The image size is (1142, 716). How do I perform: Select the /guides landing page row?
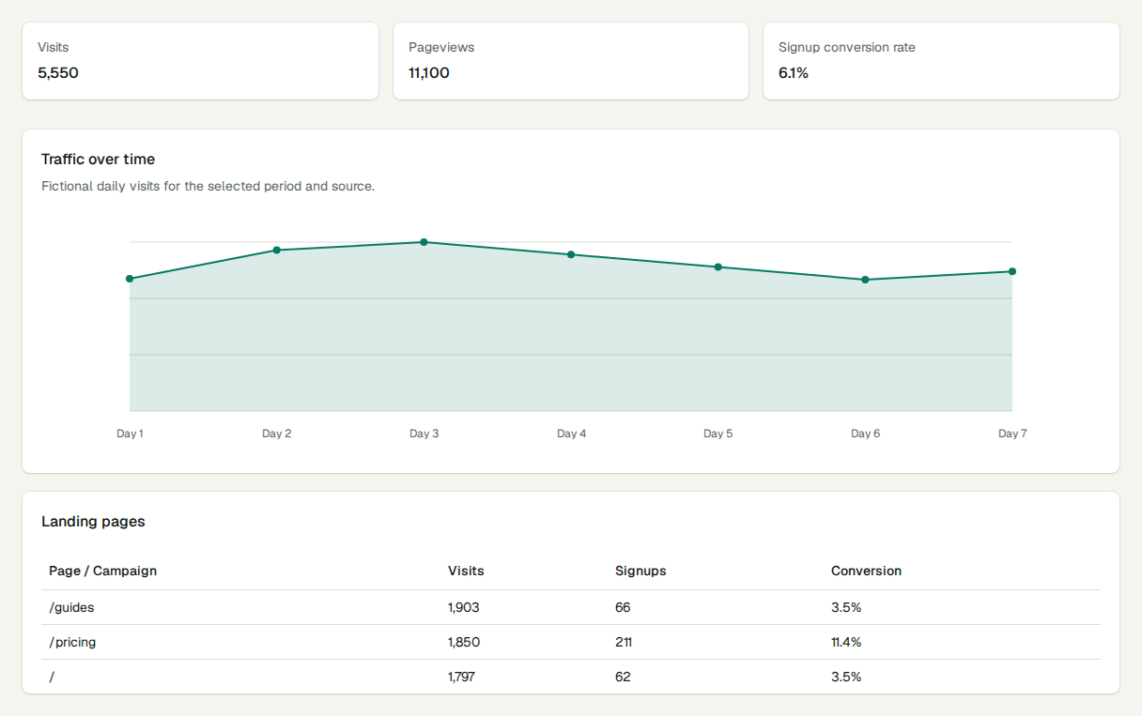point(571,607)
